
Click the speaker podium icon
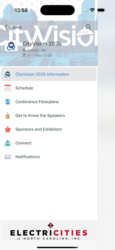click(x=8, y=115)
